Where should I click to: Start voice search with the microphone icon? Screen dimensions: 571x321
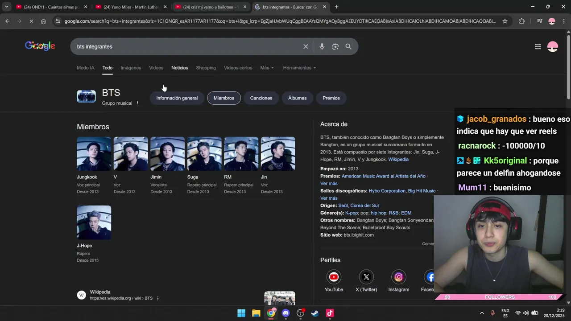322,46
